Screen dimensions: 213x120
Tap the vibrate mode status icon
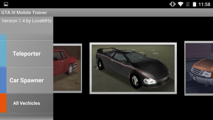[173, 4]
